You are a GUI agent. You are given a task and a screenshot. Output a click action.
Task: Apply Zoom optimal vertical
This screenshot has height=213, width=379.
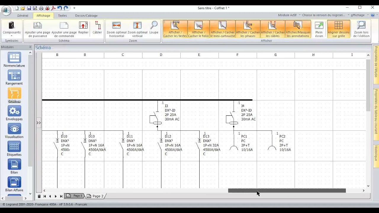click(x=137, y=29)
